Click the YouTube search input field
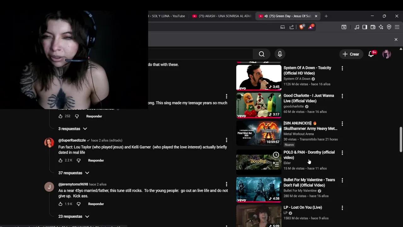This screenshot has height=227, width=403. [200, 54]
